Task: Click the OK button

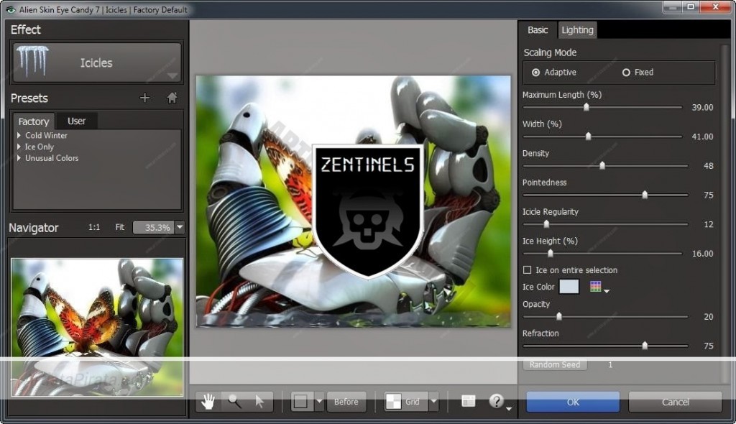Action: click(x=573, y=402)
